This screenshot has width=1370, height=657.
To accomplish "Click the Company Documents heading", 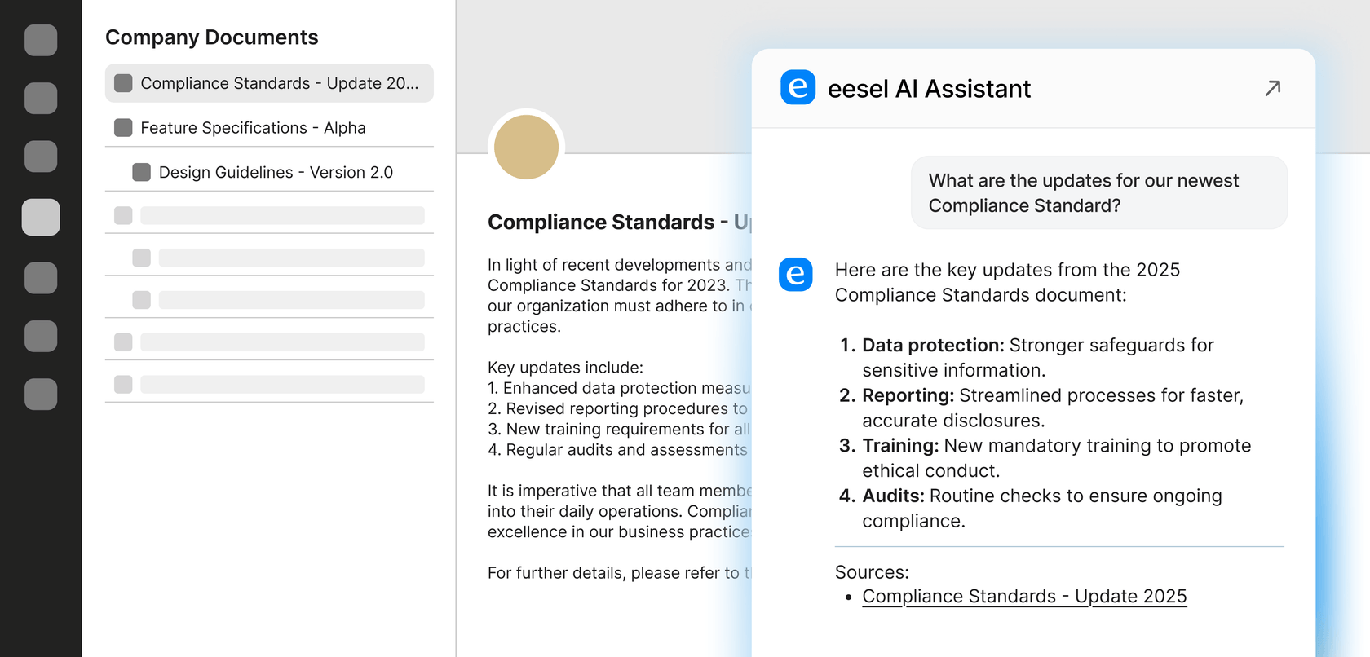I will click(x=211, y=37).
